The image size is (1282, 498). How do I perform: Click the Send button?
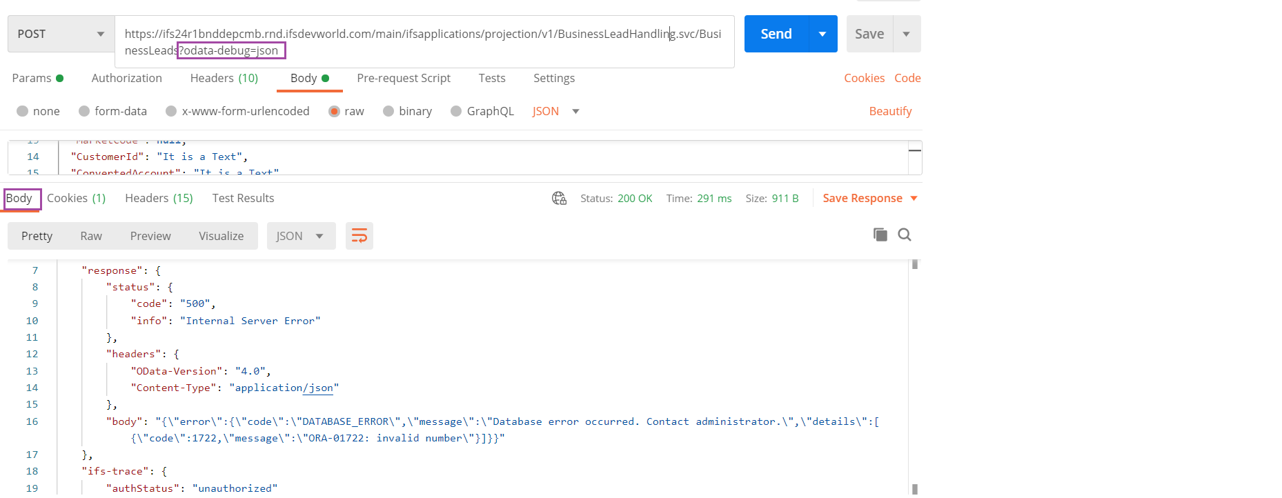pos(776,34)
